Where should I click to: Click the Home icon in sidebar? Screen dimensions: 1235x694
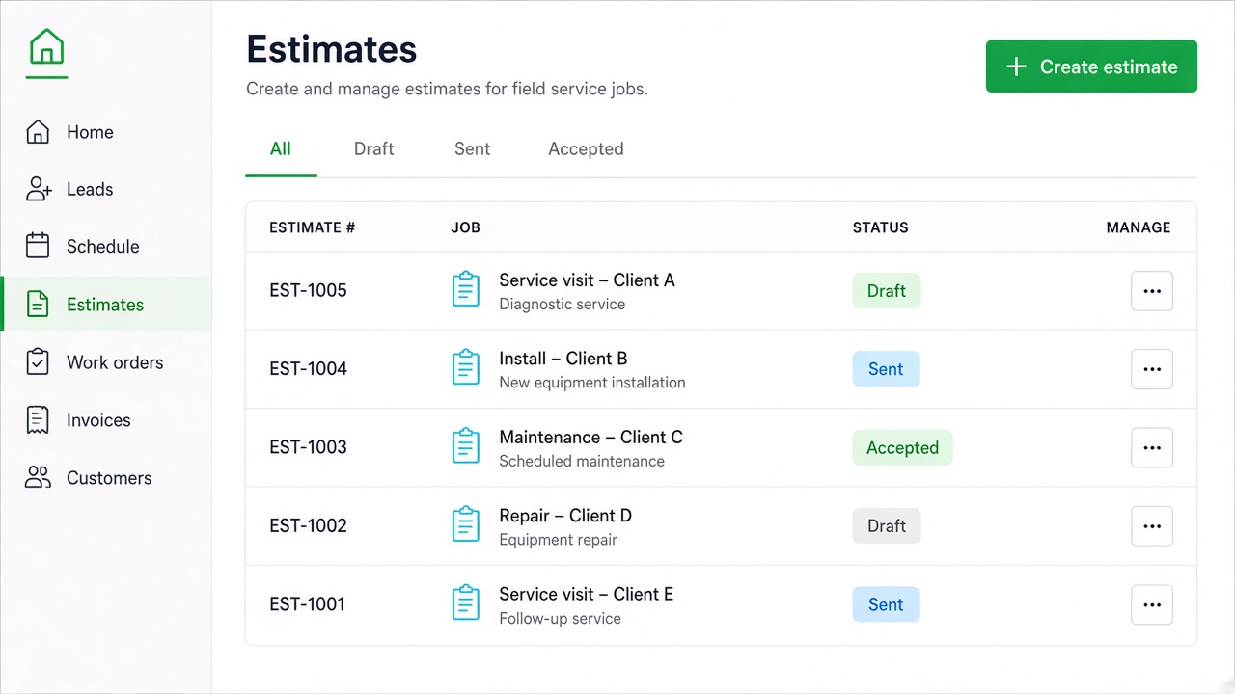point(38,132)
